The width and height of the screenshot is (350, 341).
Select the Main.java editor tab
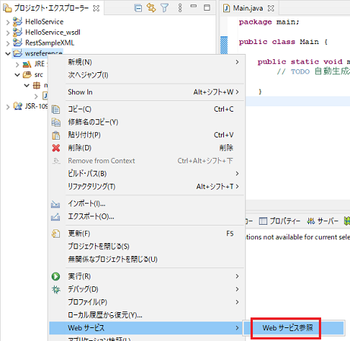[x=248, y=8]
